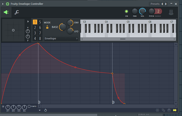This screenshot has height=116, width=182.
Task: Click the envelope reset/undo circular arrow
Action: point(45,110)
